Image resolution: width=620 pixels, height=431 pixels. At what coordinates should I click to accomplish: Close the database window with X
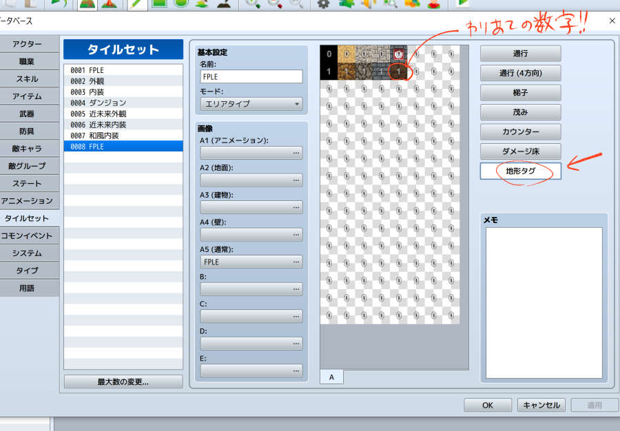612,21
